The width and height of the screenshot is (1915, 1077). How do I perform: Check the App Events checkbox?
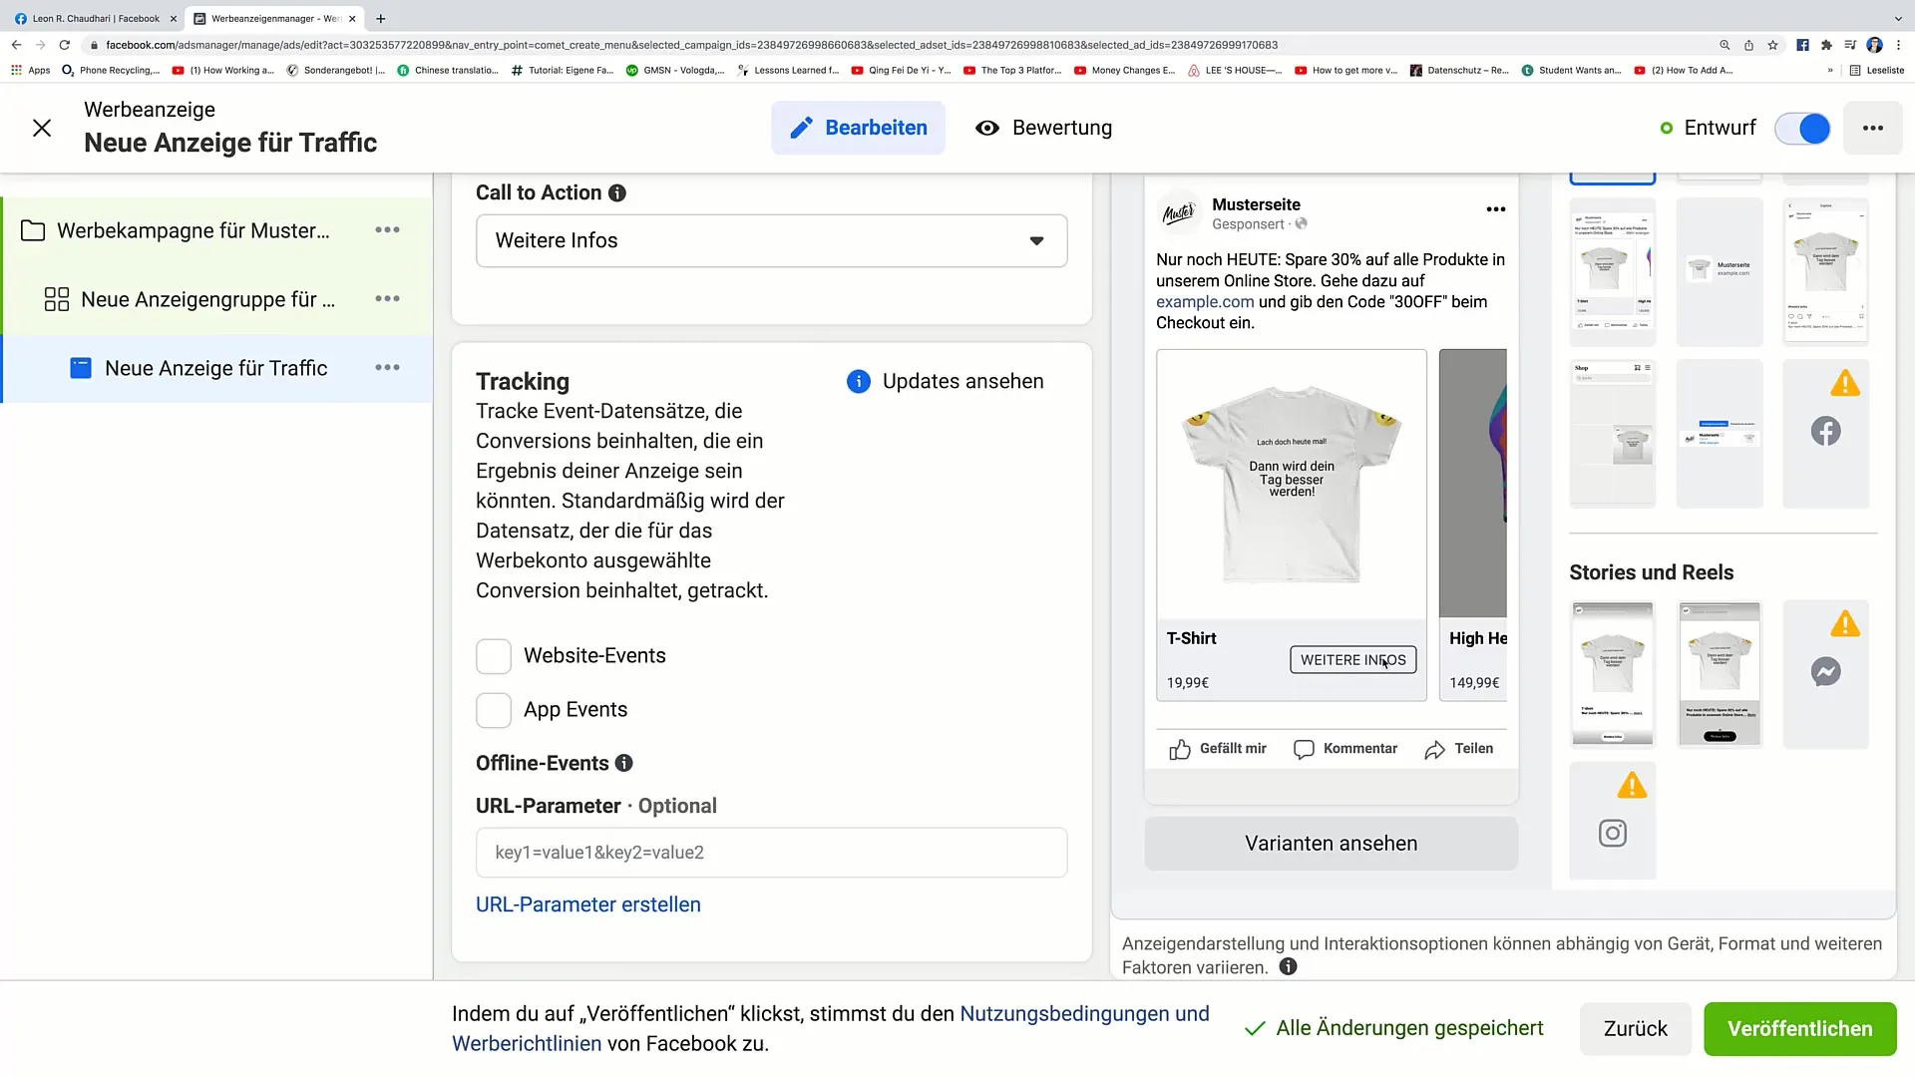pos(494,710)
